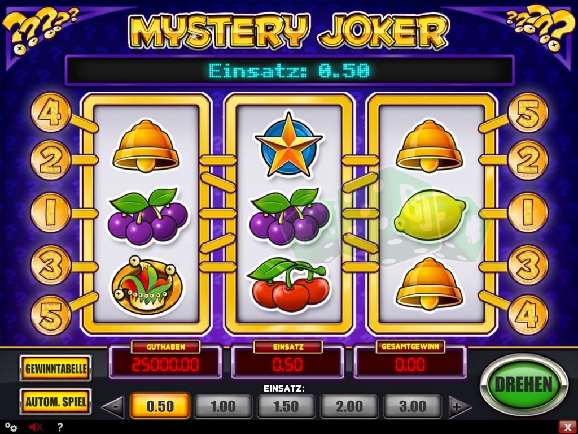Choose the 3.00 bet option
This screenshot has width=578, height=434.
[x=413, y=406]
